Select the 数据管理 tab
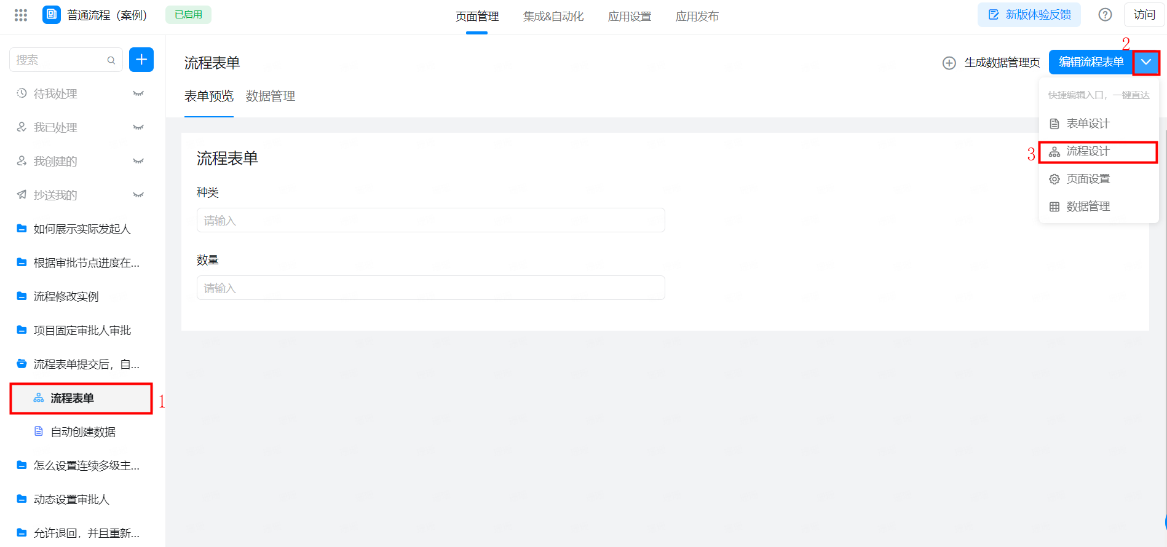1167x547 pixels. click(x=271, y=96)
